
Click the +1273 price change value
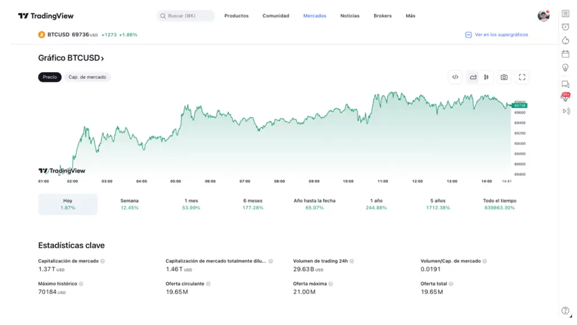click(x=109, y=35)
